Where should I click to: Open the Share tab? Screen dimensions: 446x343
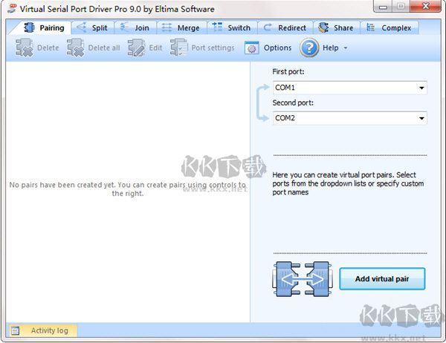337,27
